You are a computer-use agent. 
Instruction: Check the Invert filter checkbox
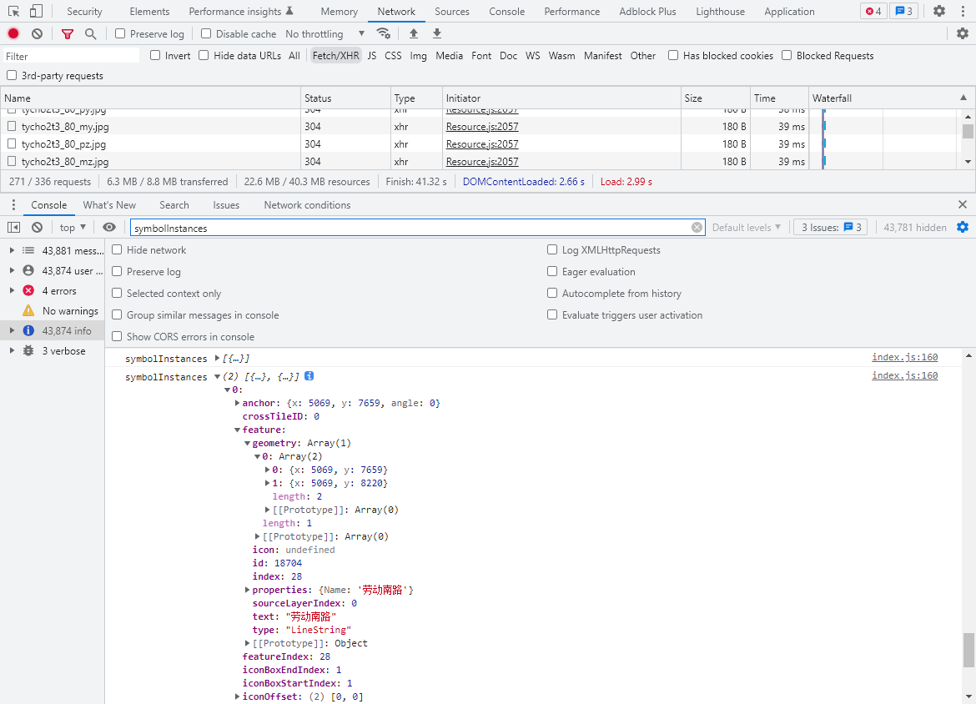[155, 55]
